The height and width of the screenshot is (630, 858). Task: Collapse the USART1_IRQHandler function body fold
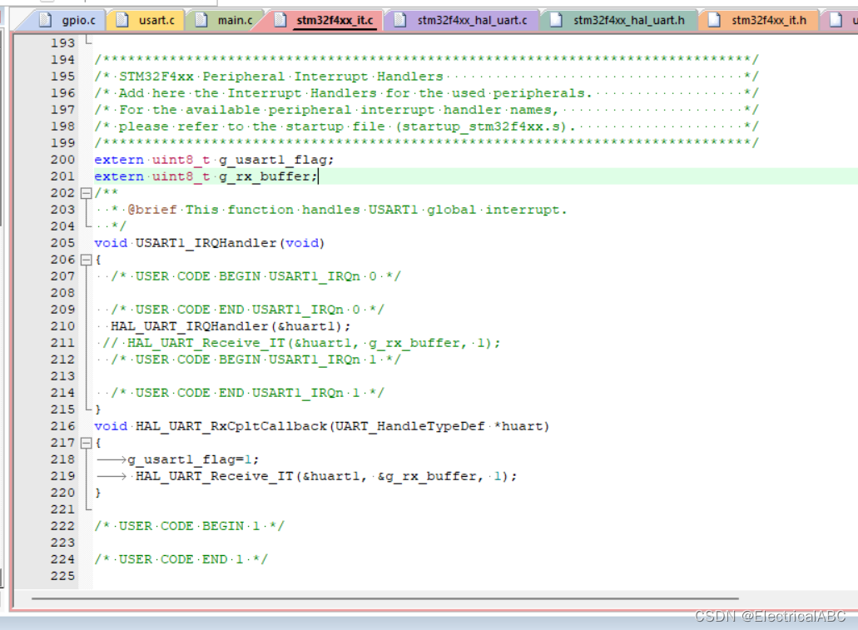pyautogui.click(x=87, y=259)
